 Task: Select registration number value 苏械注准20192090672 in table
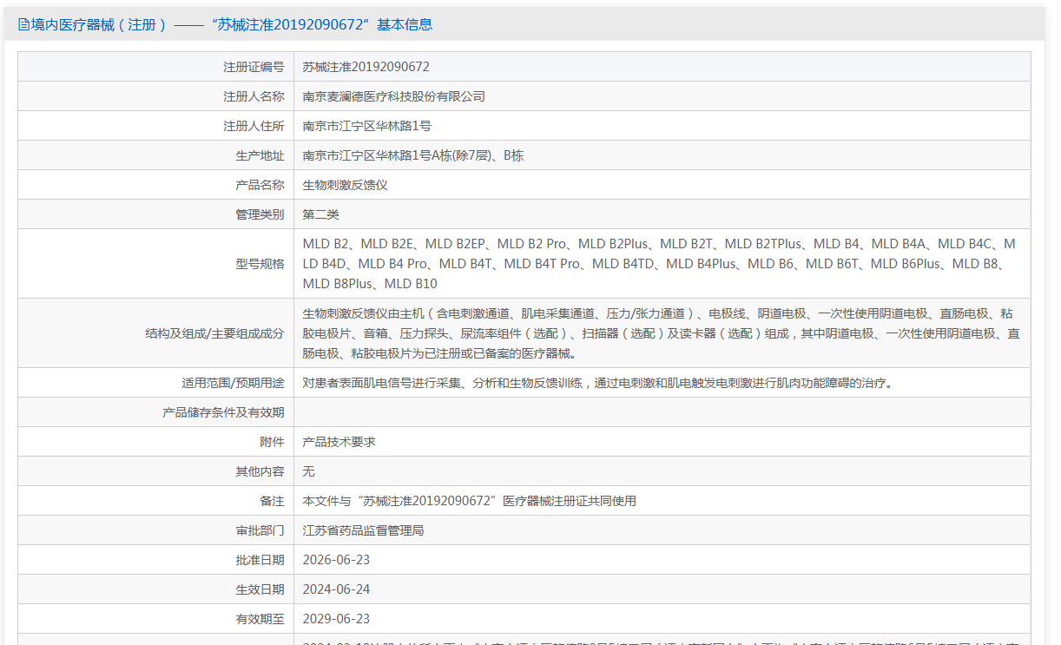point(366,67)
